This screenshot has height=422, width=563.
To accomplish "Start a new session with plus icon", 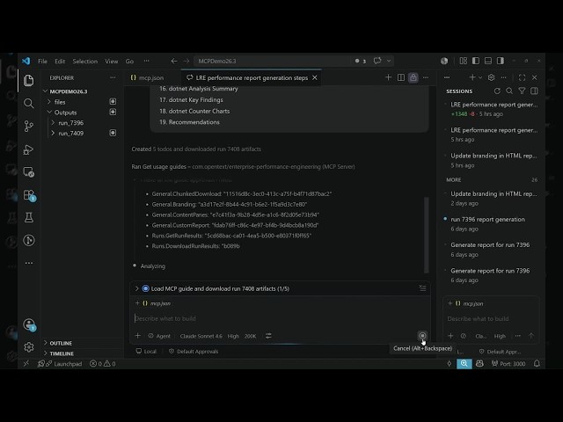I will click(472, 77).
